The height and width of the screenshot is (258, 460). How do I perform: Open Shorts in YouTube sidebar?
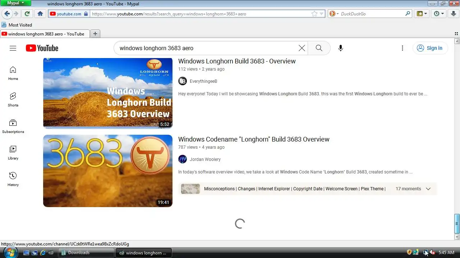13,100
